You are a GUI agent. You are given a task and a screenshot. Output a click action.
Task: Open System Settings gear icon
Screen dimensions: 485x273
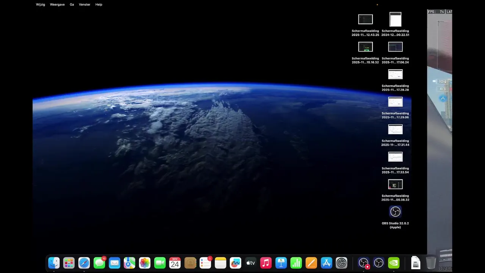342,263
